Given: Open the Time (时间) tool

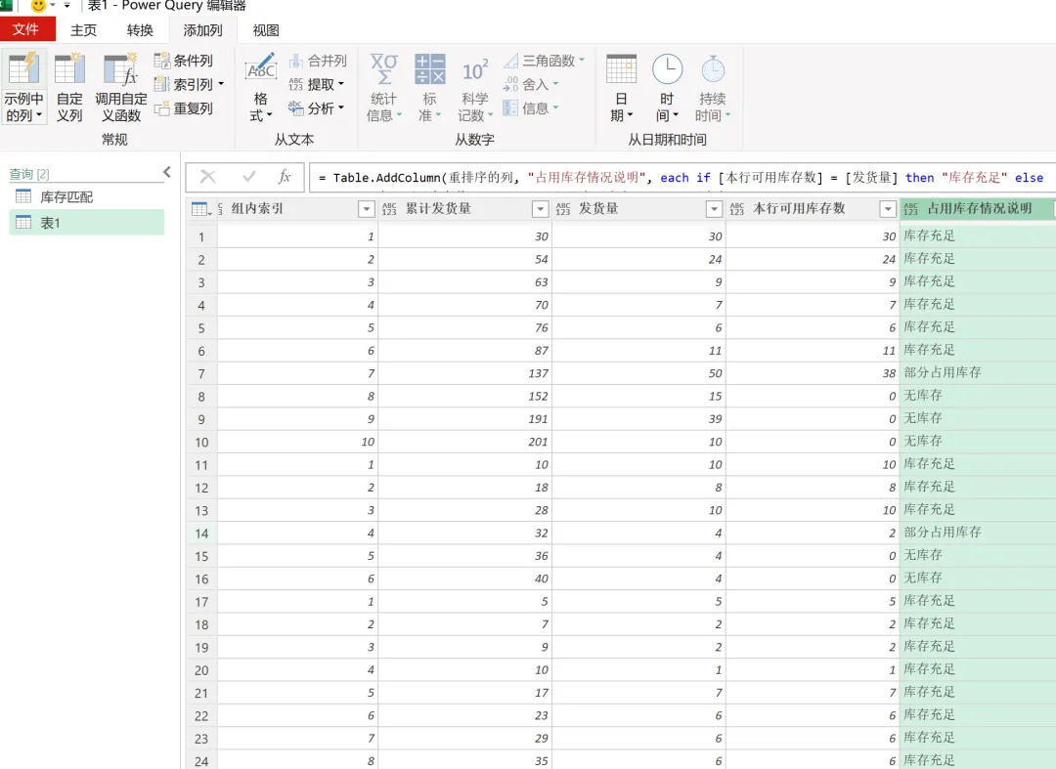Looking at the screenshot, I should [x=667, y=88].
